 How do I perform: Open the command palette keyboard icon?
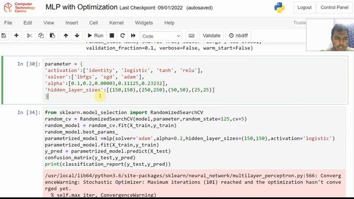[x=191, y=35]
